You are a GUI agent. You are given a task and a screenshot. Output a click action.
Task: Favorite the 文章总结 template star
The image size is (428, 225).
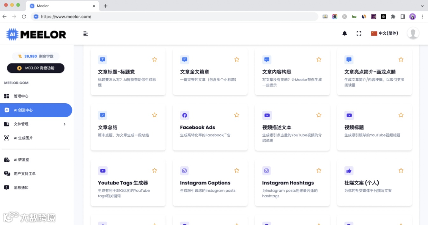point(154,115)
